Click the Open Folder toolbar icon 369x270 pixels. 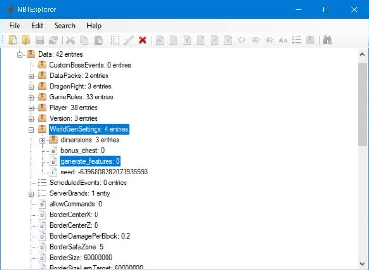click(26, 40)
